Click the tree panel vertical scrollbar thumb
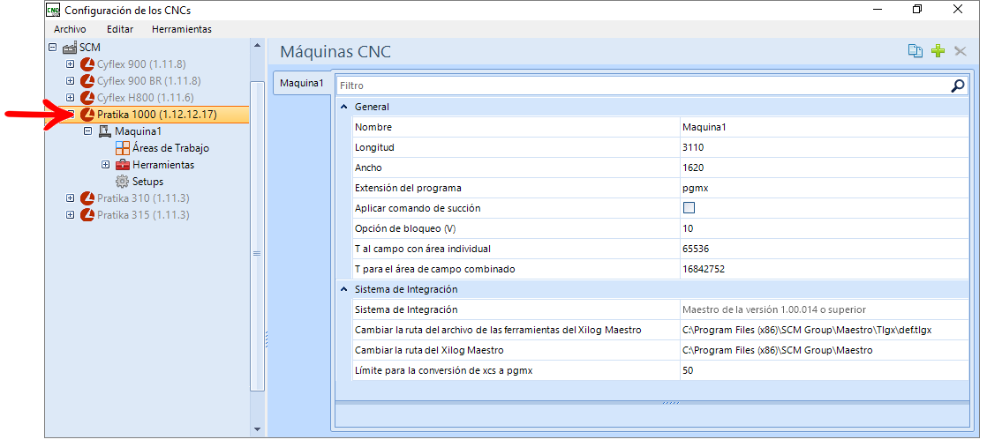 (x=257, y=235)
